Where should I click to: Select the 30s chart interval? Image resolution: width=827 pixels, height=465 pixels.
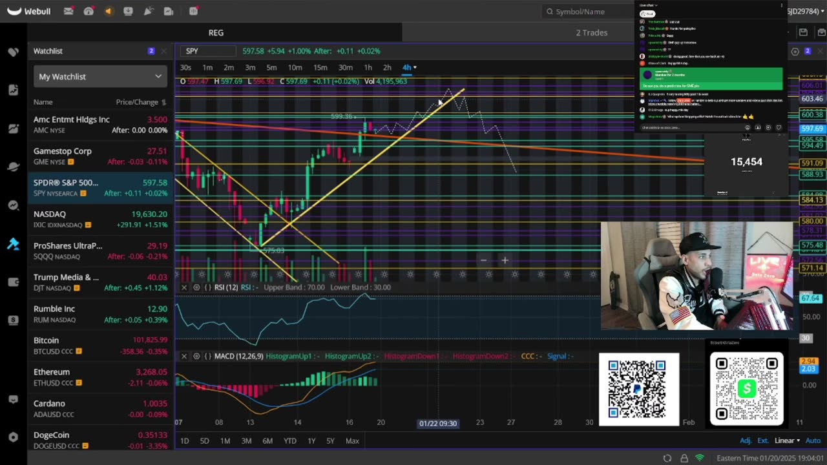(185, 68)
